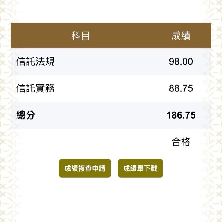Select the 總分 row label
Screen dimensions: 222x222
(x=25, y=115)
